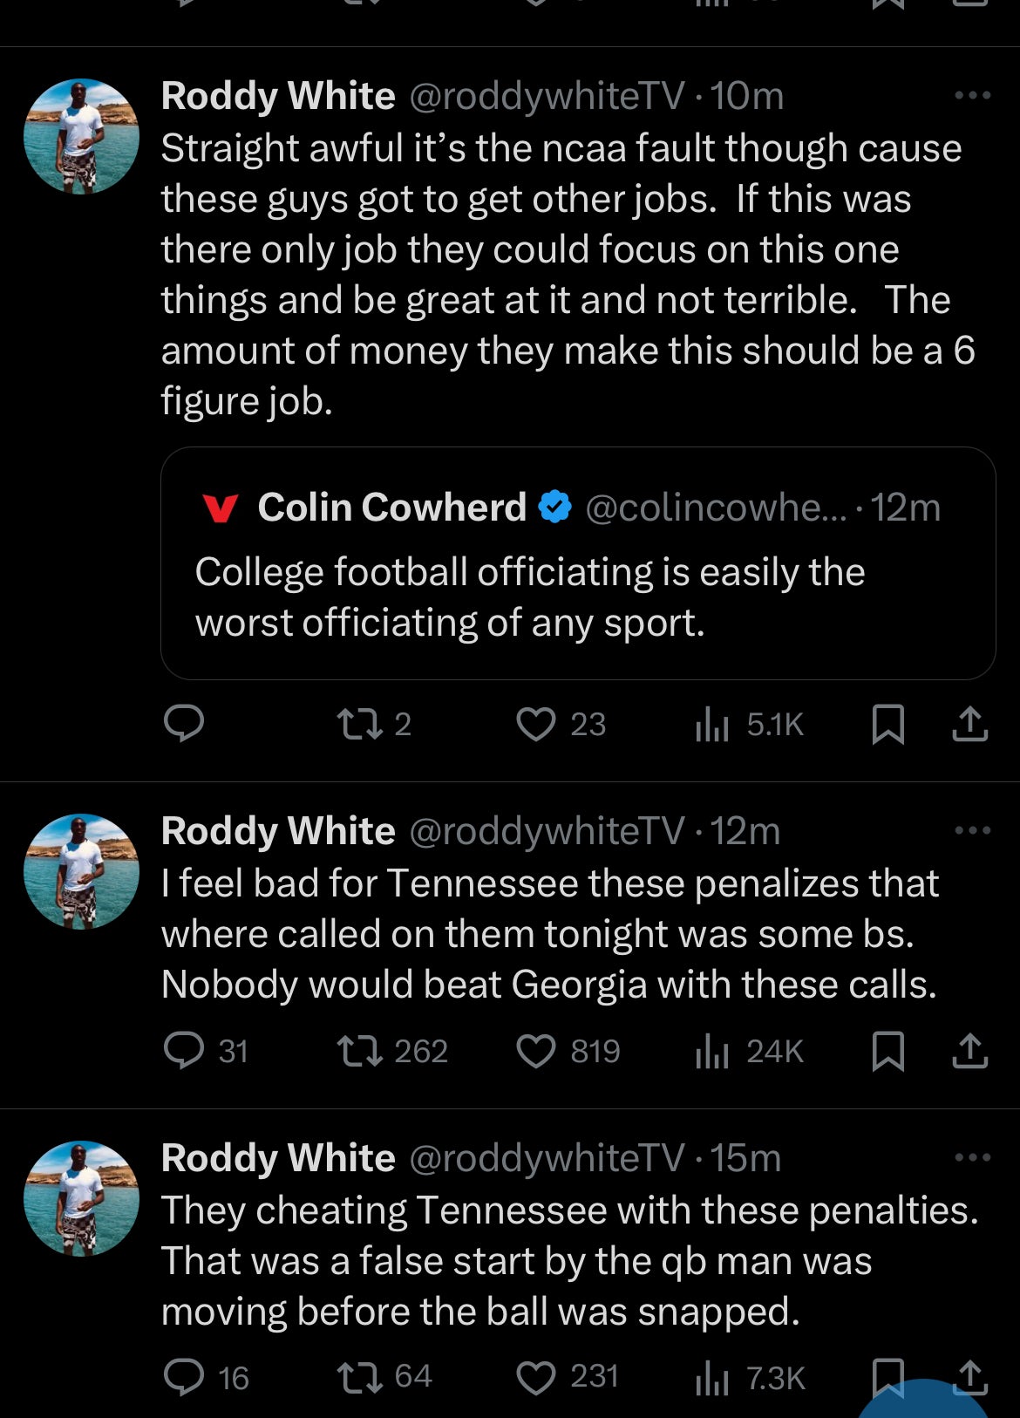Open more options on the 15m tweet

972,1157
